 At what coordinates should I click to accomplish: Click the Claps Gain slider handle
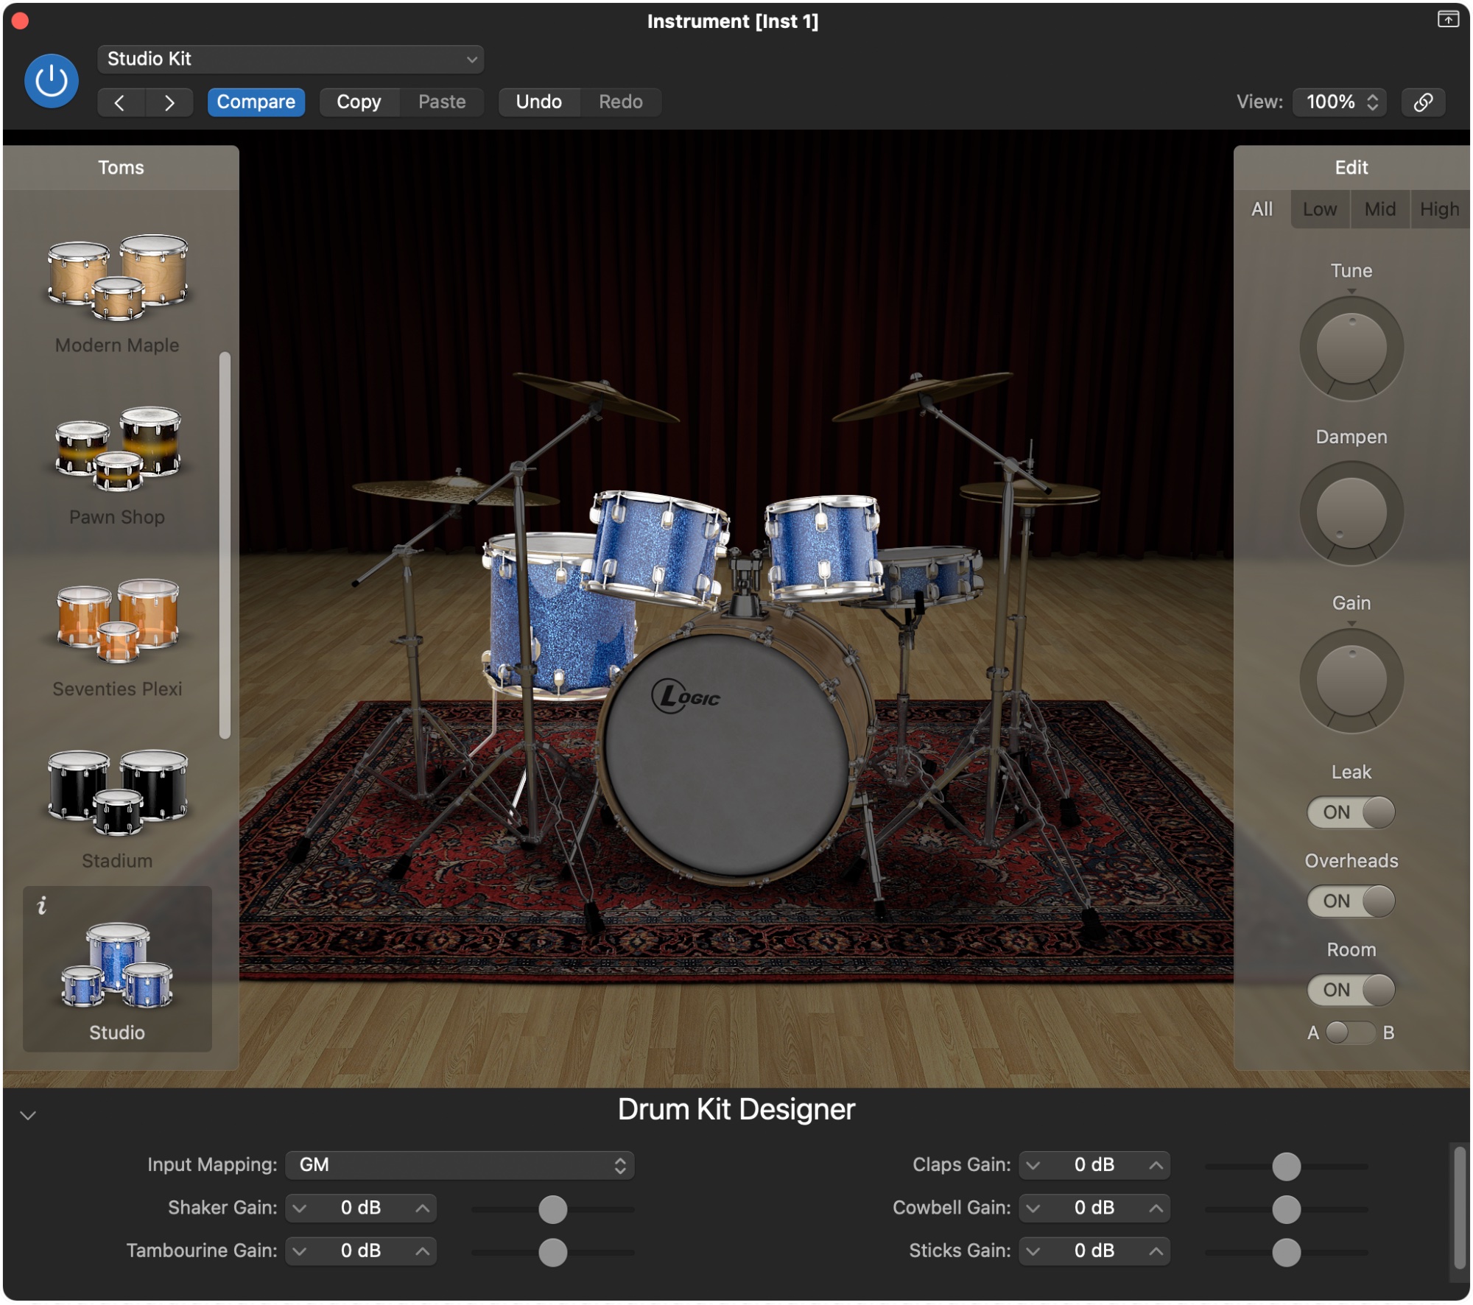coord(1286,1167)
